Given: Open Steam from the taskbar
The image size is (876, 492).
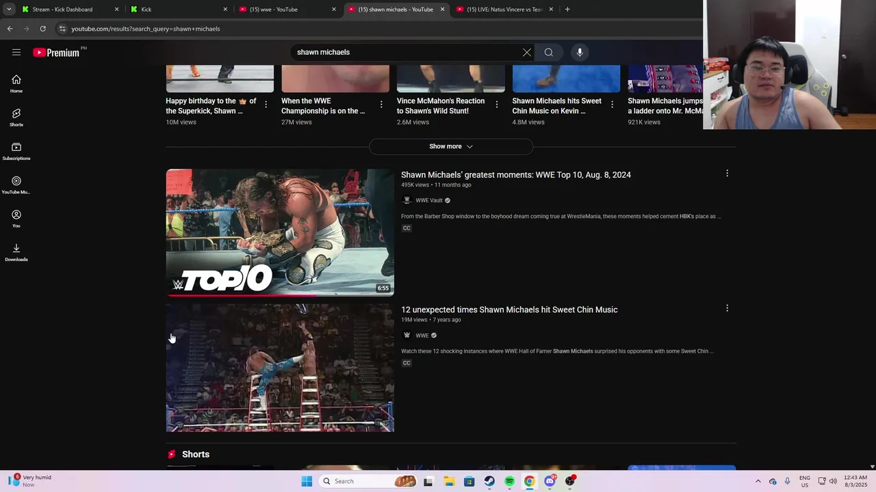Looking at the screenshot, I should pos(489,481).
